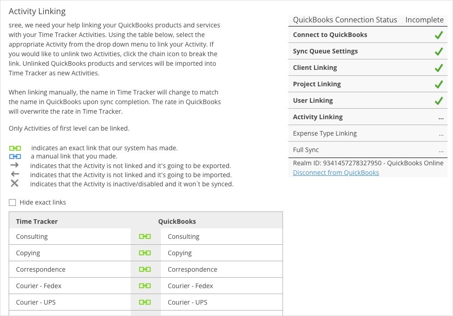Go to the Client Linking step

click(368, 68)
